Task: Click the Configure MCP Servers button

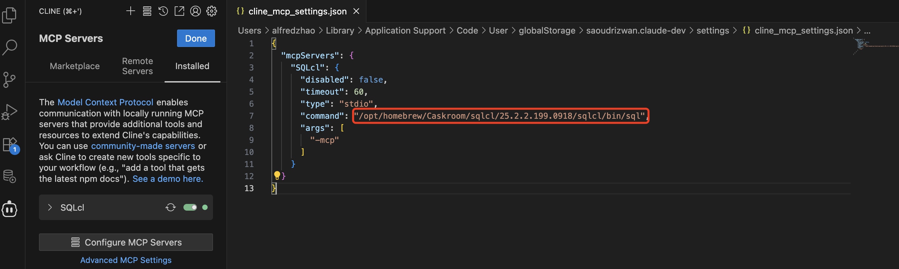Action: [126, 242]
